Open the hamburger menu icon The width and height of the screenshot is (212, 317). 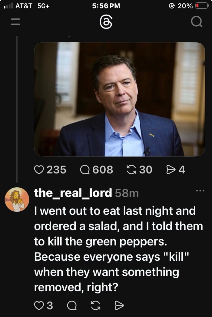click(x=15, y=22)
